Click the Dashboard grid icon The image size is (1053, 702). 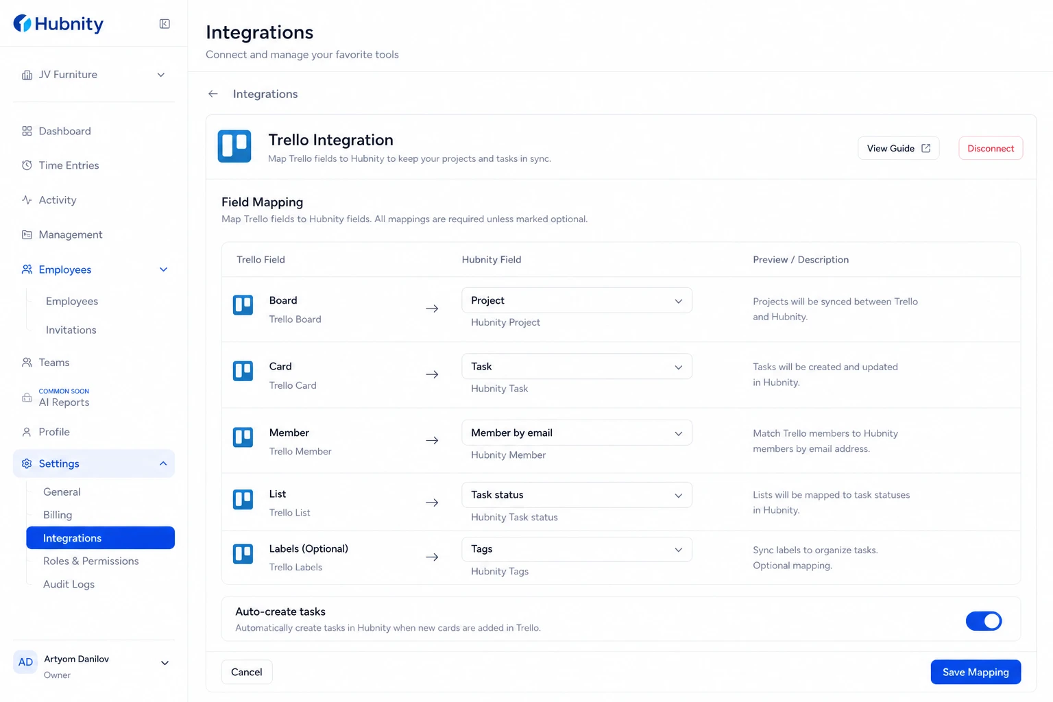[27, 131]
